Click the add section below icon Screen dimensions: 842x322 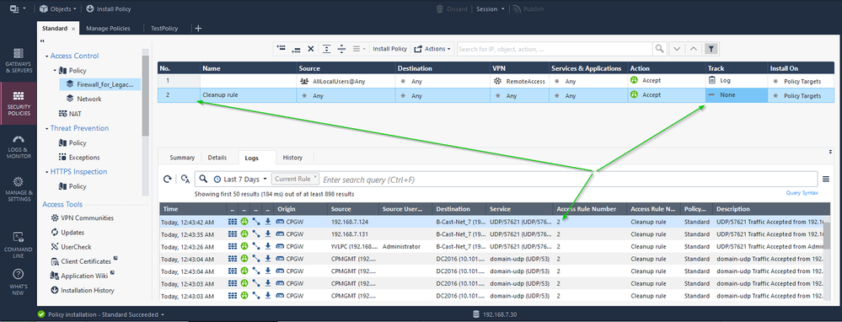pyautogui.click(x=341, y=48)
